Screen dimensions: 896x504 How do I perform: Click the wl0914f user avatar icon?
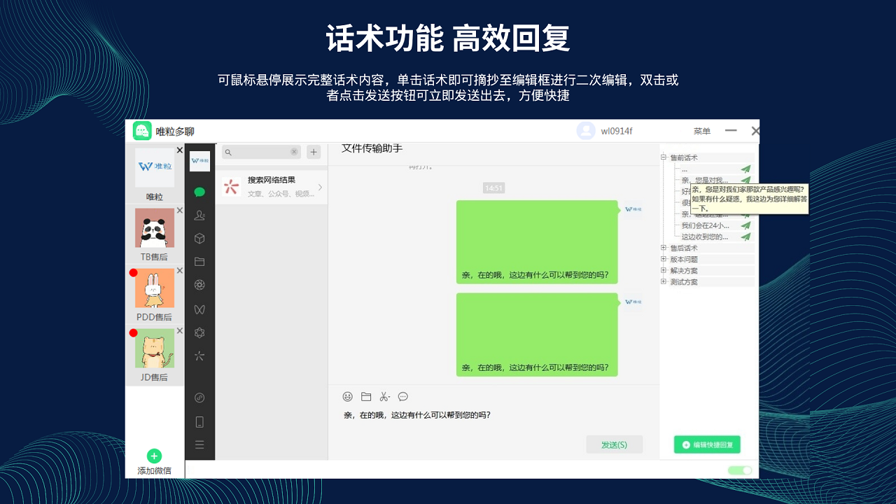pos(586,131)
